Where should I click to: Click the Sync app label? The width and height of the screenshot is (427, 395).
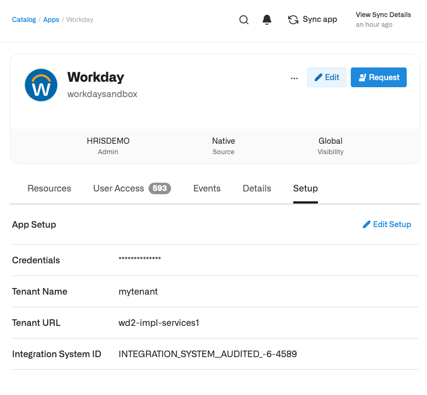[320, 19]
